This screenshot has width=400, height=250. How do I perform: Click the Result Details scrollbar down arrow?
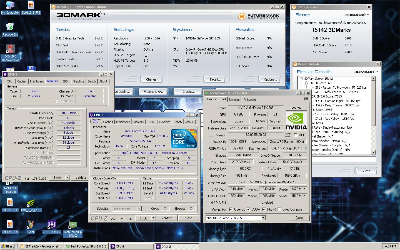(x=373, y=152)
